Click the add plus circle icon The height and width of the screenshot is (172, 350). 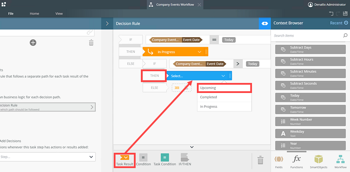(x=33, y=42)
